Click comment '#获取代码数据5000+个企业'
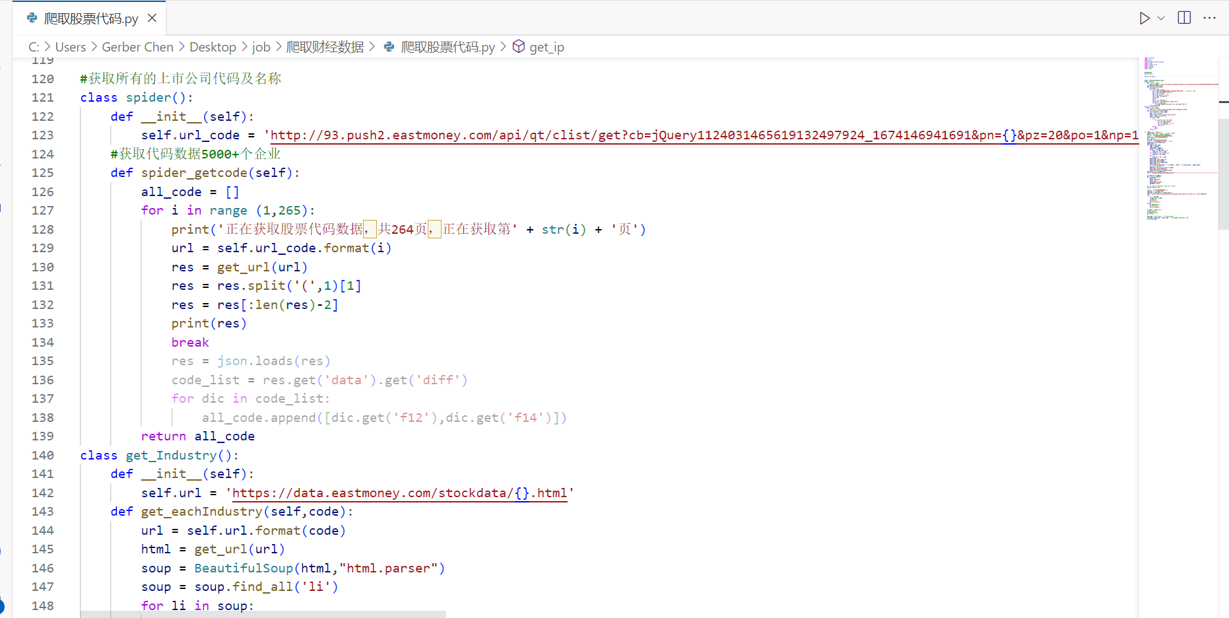Image resolution: width=1229 pixels, height=618 pixels. 196,154
